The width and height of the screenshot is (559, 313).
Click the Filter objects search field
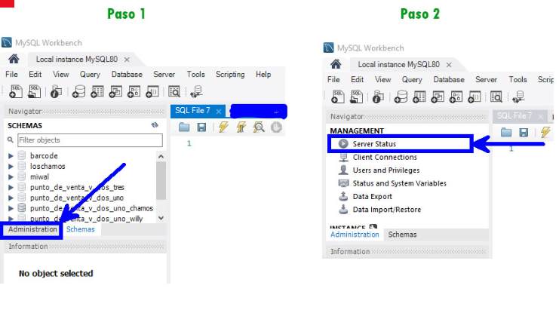point(90,140)
